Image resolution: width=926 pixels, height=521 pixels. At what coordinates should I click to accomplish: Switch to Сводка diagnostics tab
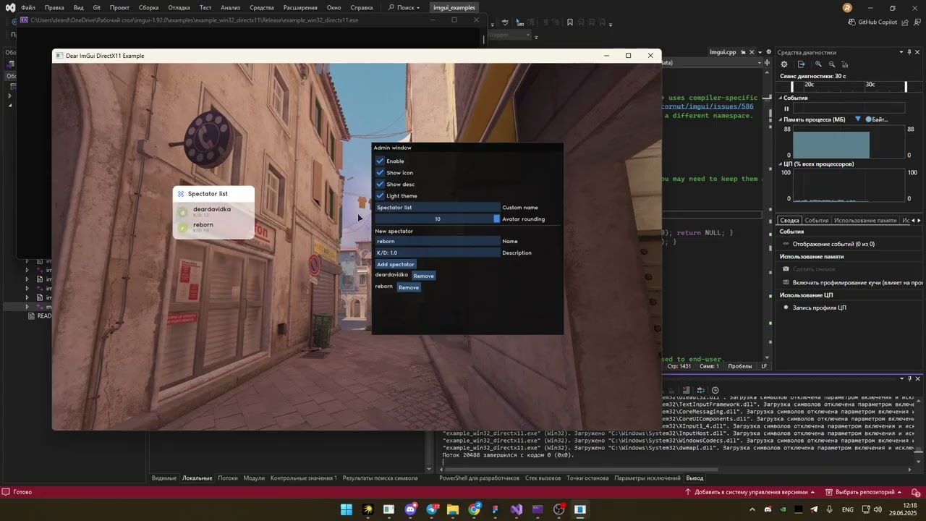point(789,220)
